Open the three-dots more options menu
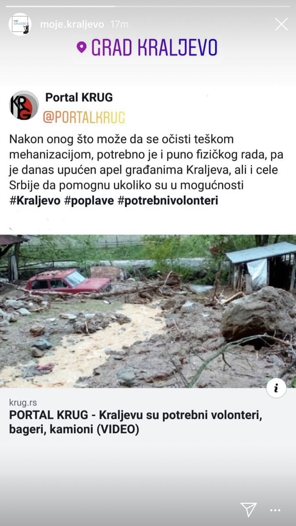This screenshot has height=526, width=296. pyautogui.click(x=275, y=510)
